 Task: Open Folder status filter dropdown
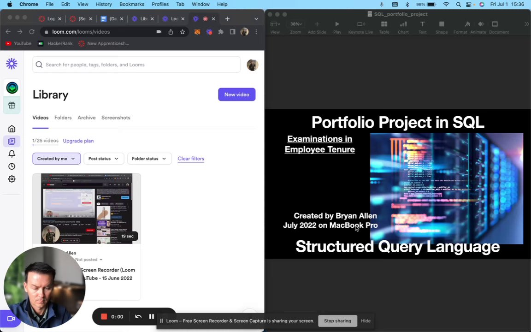149,159
